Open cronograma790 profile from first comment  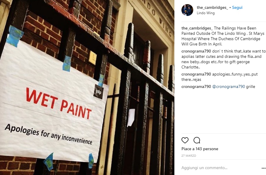(x=196, y=51)
